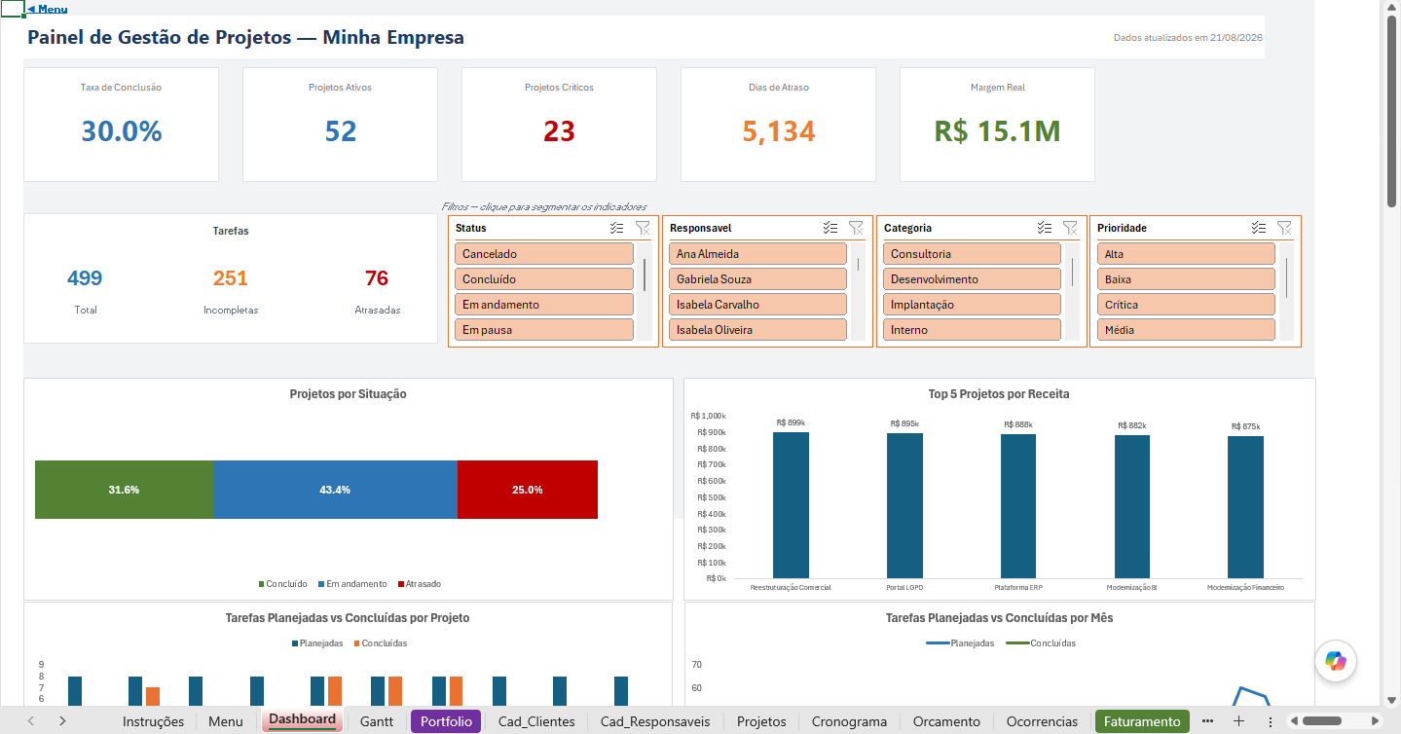Toggle the Ana Almeida responsavel filter
Screen dimensions: 1401x734
click(757, 254)
